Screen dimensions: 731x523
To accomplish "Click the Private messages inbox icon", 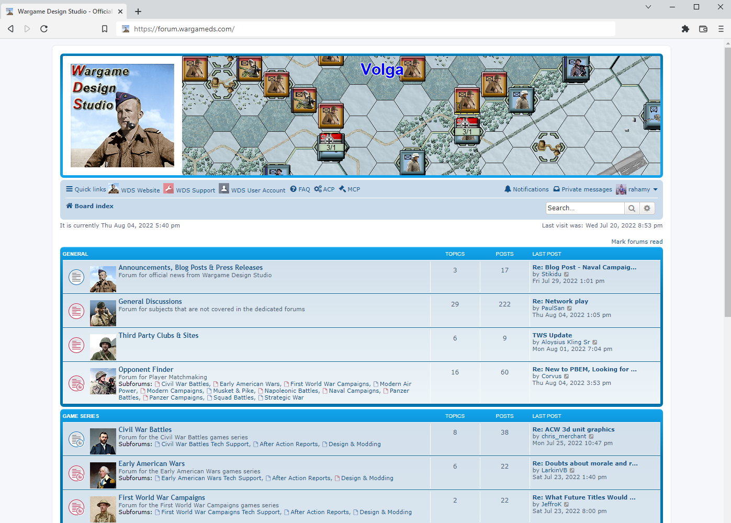I will 557,189.
